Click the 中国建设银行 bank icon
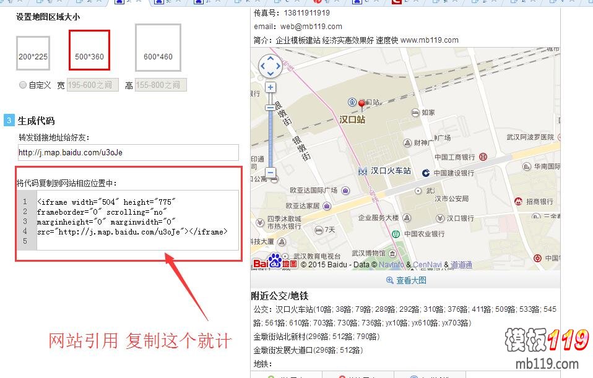593x378 pixels. tap(426, 173)
